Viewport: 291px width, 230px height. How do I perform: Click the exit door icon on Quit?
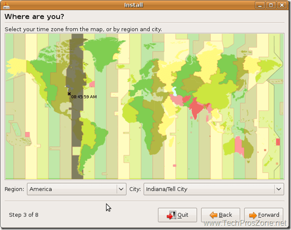[170, 215]
